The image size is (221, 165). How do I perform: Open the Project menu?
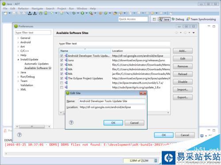click(x=61, y=8)
